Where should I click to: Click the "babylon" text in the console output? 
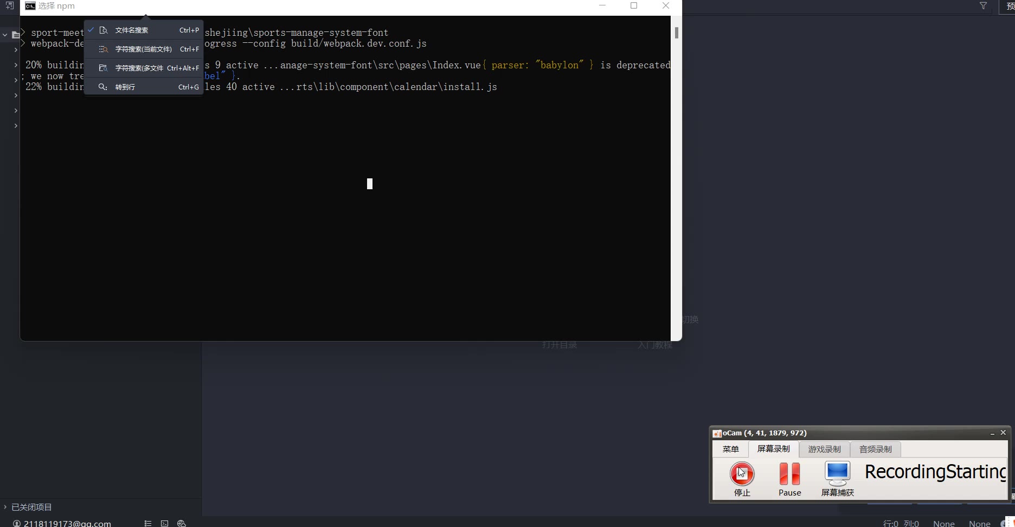tap(560, 65)
